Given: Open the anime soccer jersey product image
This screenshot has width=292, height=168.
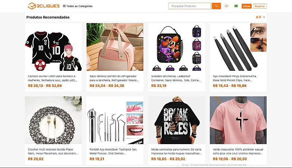Looking at the screenshot, I should (53, 47).
